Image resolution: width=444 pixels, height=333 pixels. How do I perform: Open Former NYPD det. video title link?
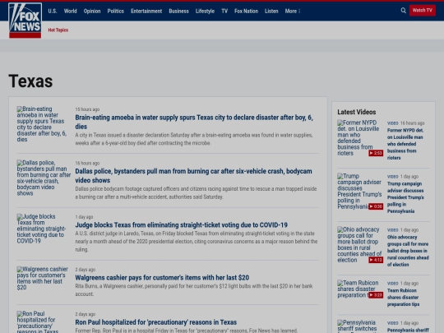405,144
